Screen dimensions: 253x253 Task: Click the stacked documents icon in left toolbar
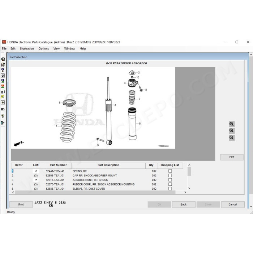tap(3, 59)
